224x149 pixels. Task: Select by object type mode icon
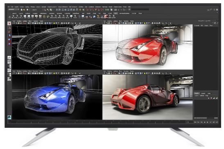[x=48, y=10]
